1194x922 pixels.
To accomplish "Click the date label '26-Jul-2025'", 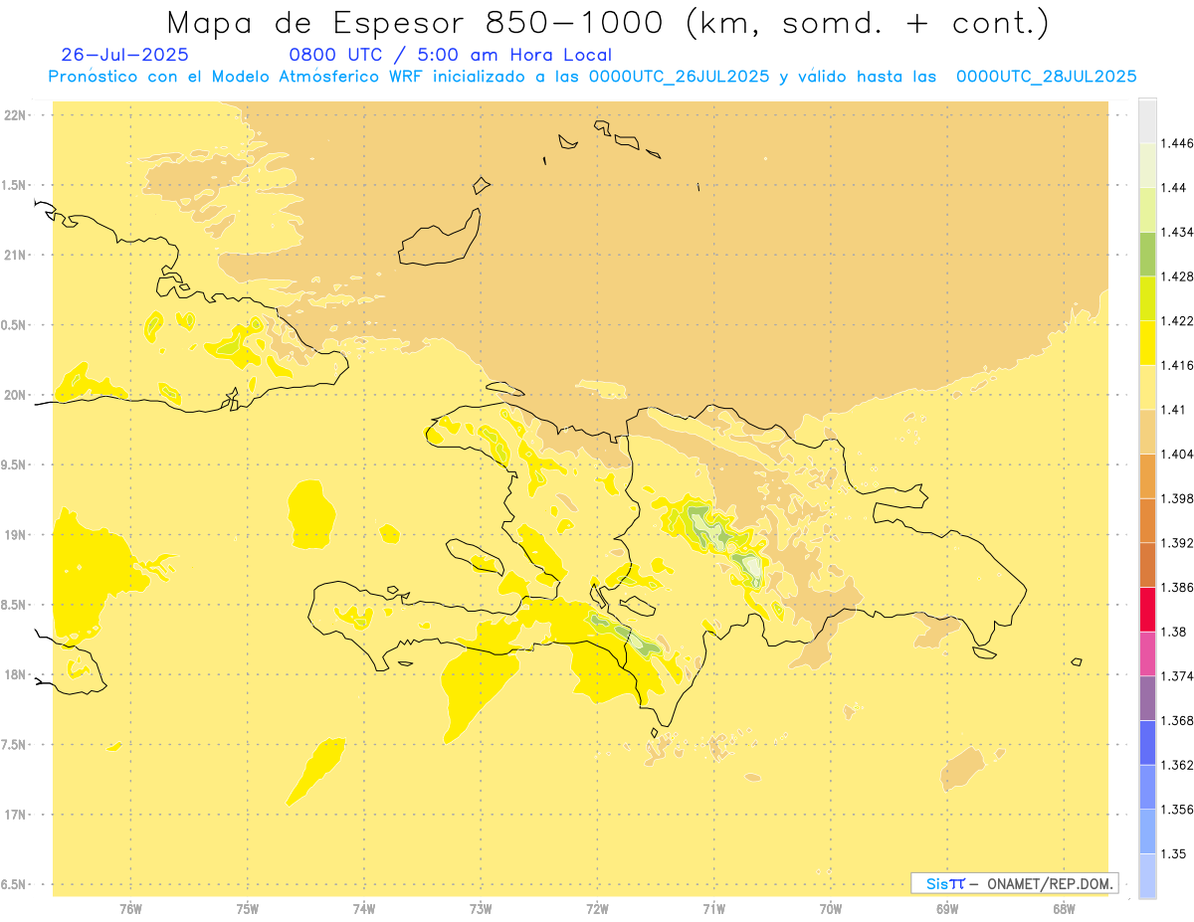I will 124,55.
